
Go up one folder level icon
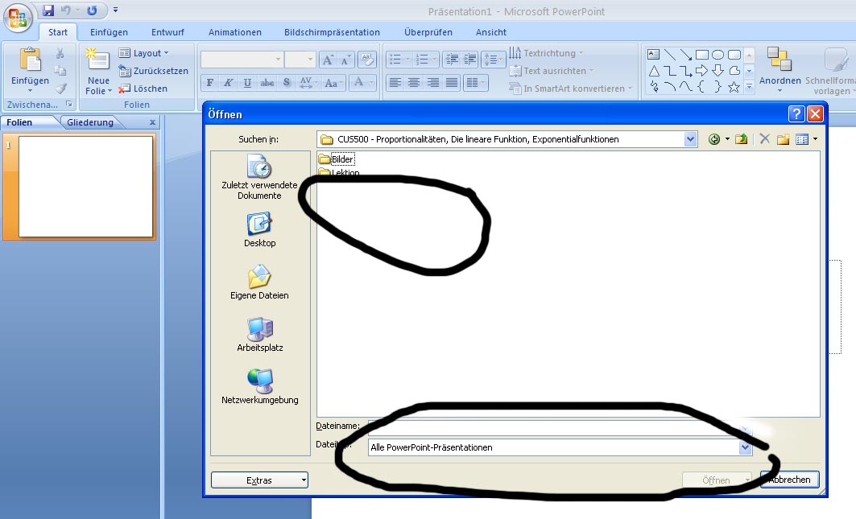[x=741, y=139]
